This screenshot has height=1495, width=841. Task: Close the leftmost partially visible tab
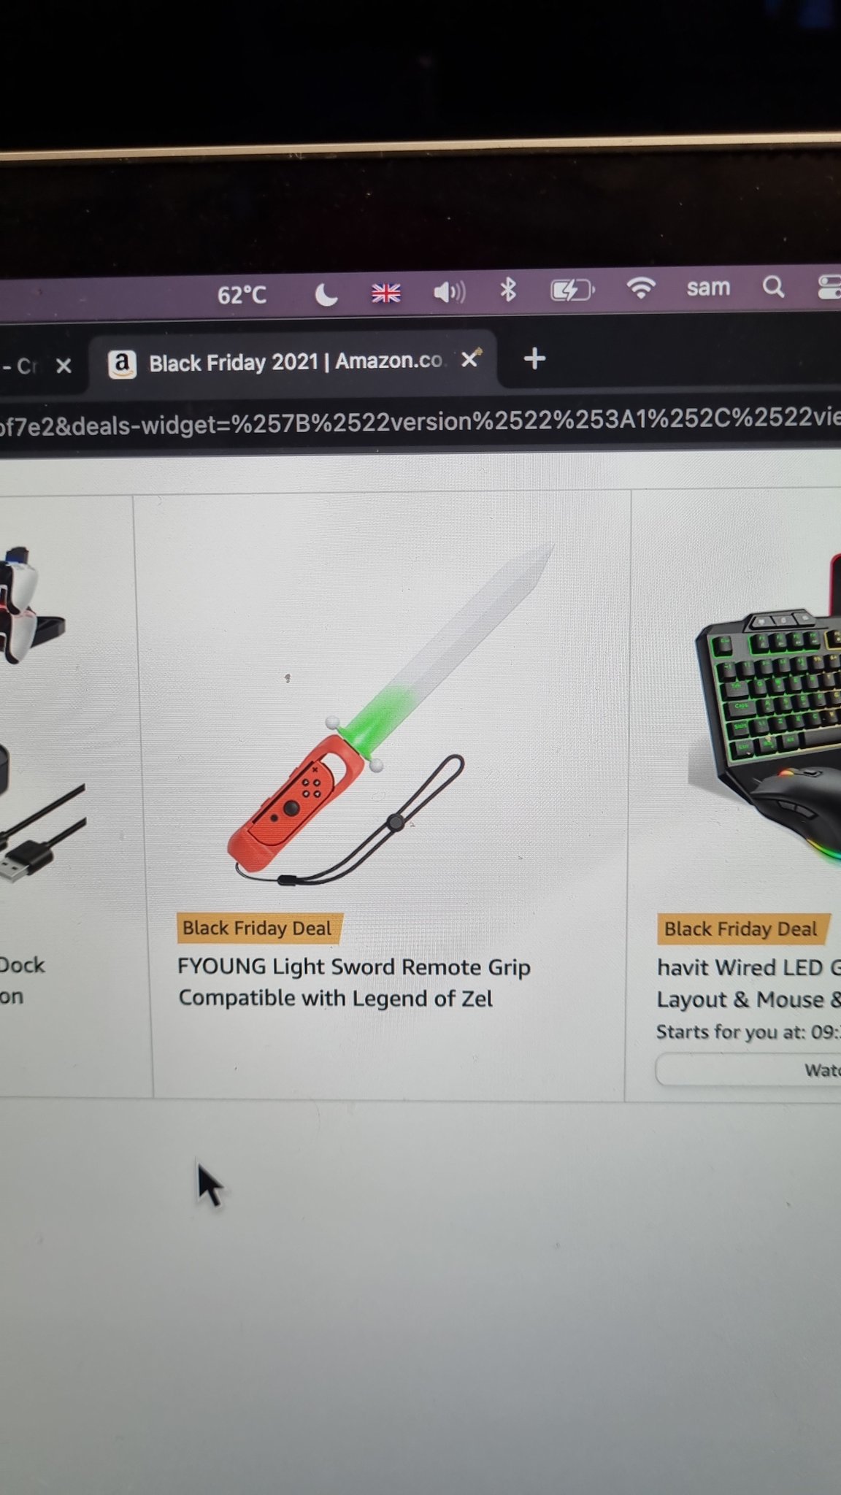64,366
